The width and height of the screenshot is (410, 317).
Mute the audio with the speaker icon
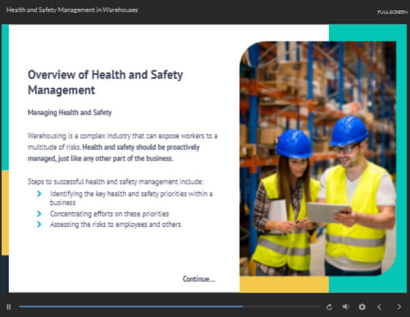[x=346, y=307]
